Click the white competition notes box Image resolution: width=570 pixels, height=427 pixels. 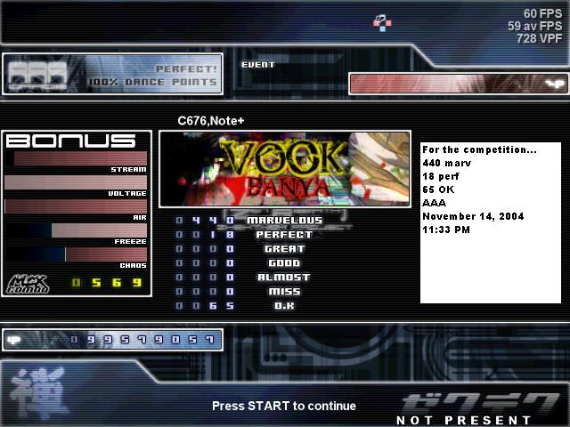(491, 222)
